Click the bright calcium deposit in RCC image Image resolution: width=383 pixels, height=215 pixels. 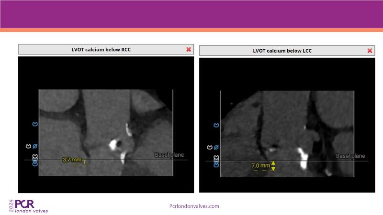pos(114,143)
